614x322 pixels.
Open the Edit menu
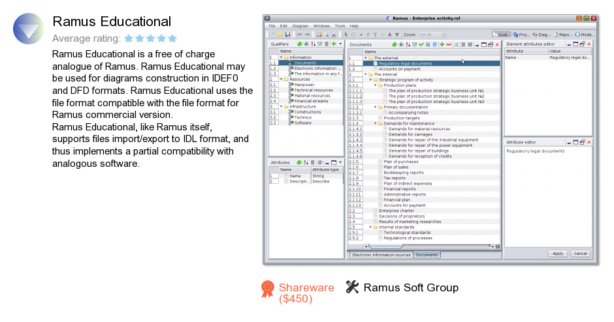283,26
